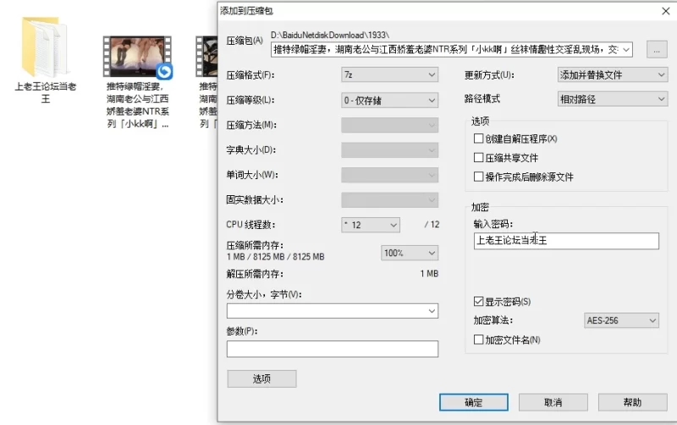Click the path text D:\BaiduNetdiskDownload\1933\
The height and width of the screenshot is (425, 677).
point(330,35)
